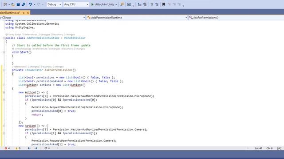Save the current file with Save icon
284x159 pixels.
click(x=18, y=4)
